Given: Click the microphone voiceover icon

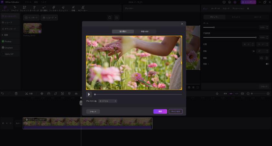Looking at the screenshot, I should pyautogui.click(x=217, y=93).
